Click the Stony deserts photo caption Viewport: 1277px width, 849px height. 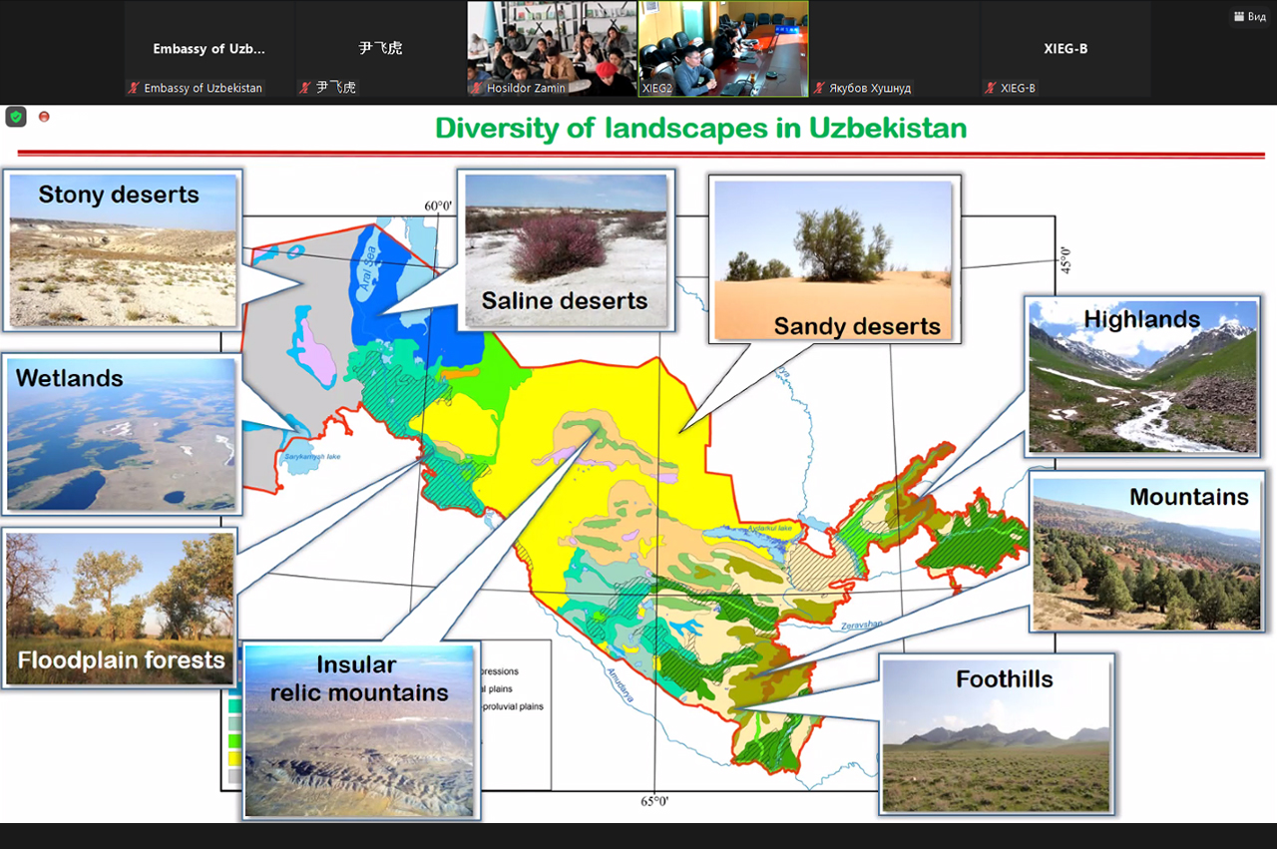[119, 195]
